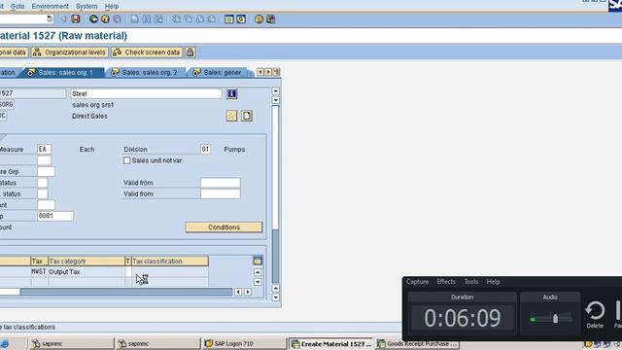
Task: Click the Delete button in the recorder
Action: (595, 315)
